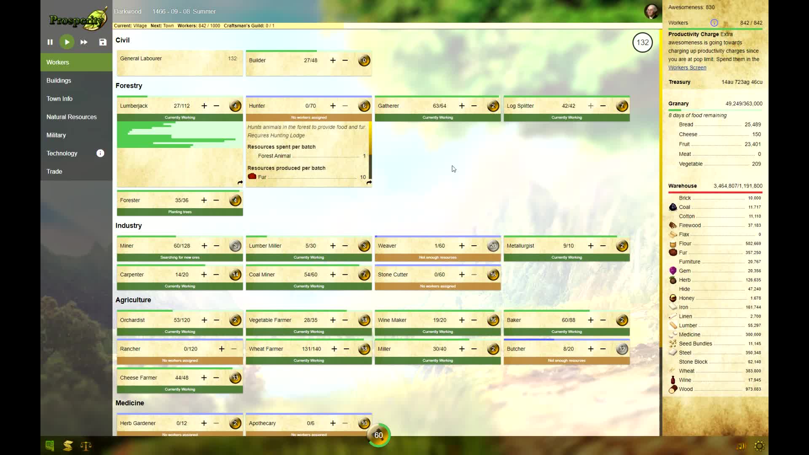Image resolution: width=809 pixels, height=455 pixels.
Task: Click the 60 productivity charge gauge
Action: 378,435
